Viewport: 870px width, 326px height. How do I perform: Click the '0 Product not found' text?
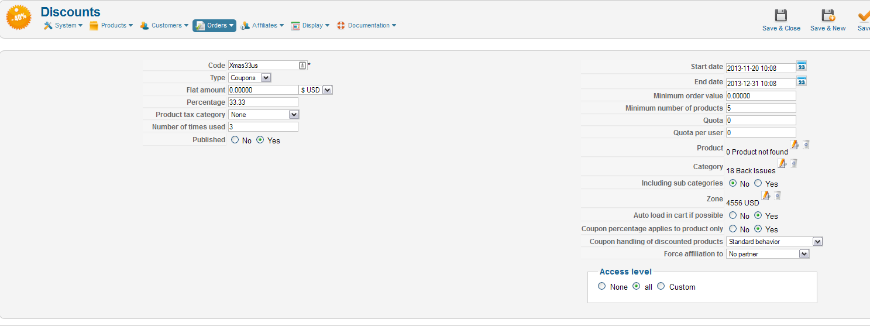[x=757, y=152]
